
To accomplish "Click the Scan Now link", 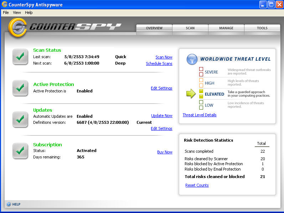I will [x=164, y=57].
